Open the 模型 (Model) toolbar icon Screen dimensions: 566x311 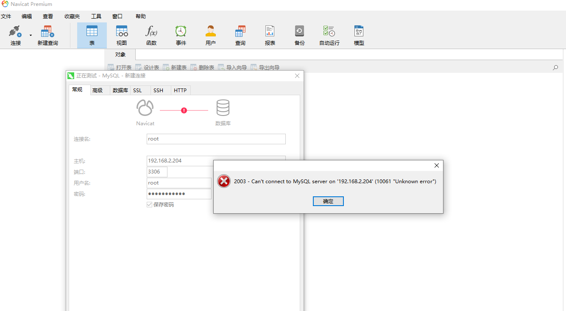pyautogui.click(x=359, y=36)
